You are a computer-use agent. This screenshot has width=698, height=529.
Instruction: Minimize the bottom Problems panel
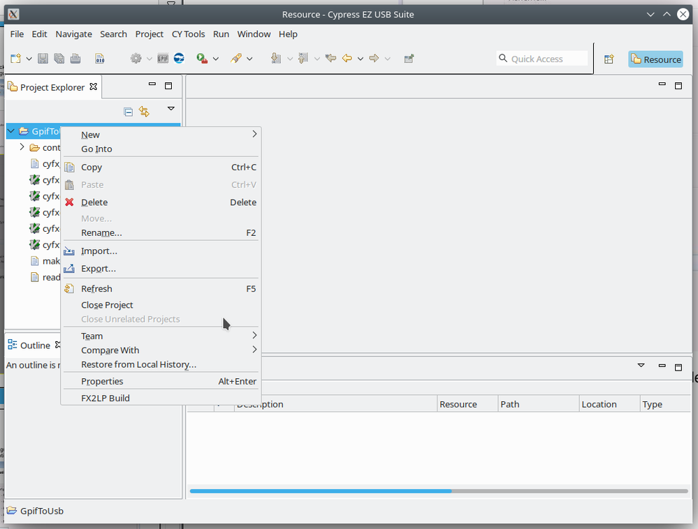[x=662, y=366]
